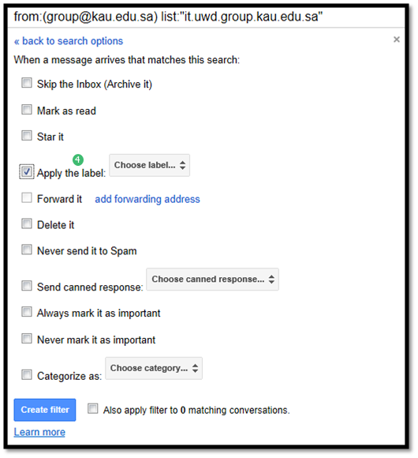Tick the Send canned response checkbox

27,286
